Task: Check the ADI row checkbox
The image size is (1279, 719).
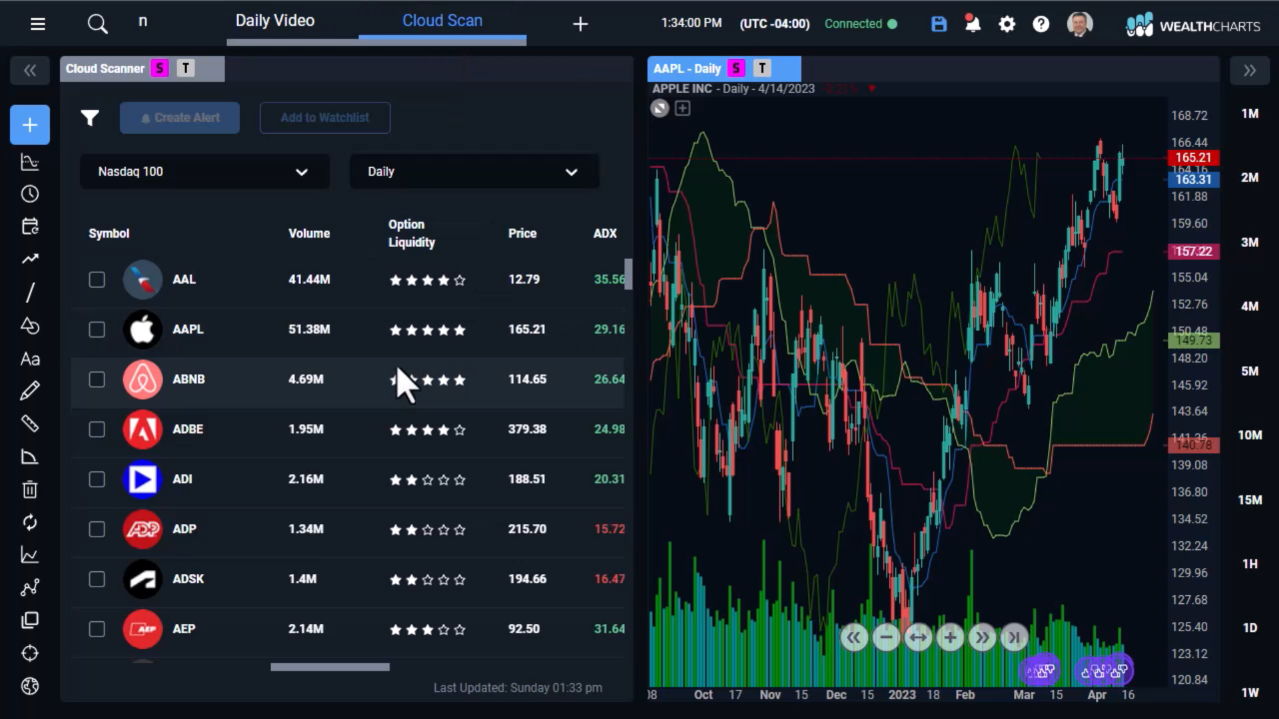Action: (x=97, y=479)
